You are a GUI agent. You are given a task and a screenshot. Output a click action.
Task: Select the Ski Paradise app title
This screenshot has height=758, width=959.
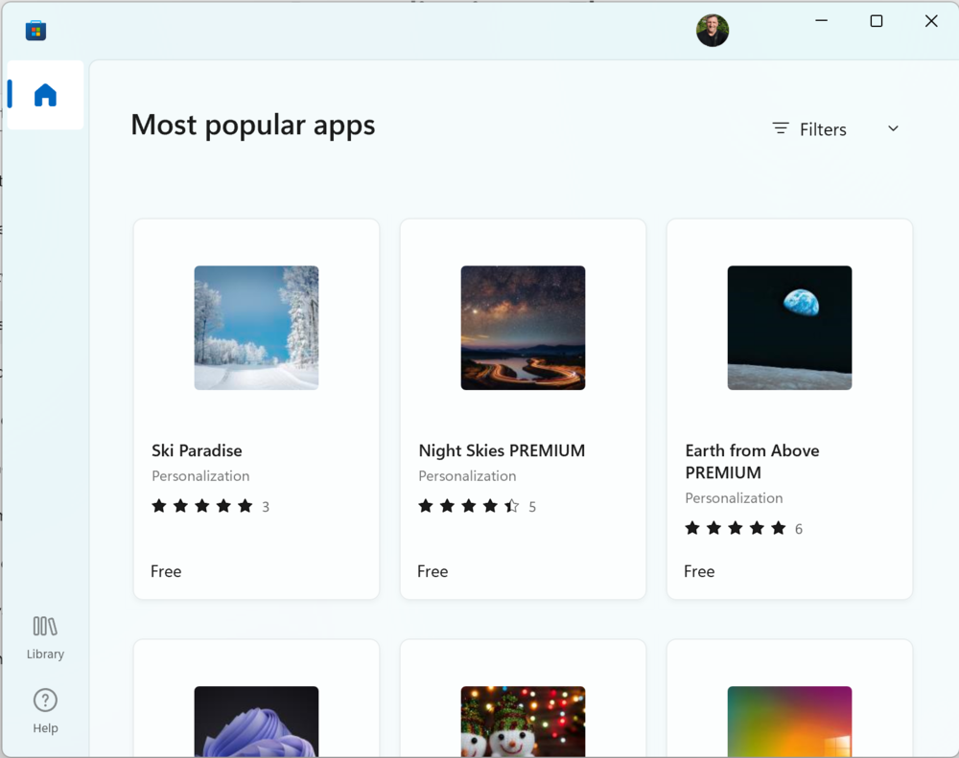click(197, 450)
